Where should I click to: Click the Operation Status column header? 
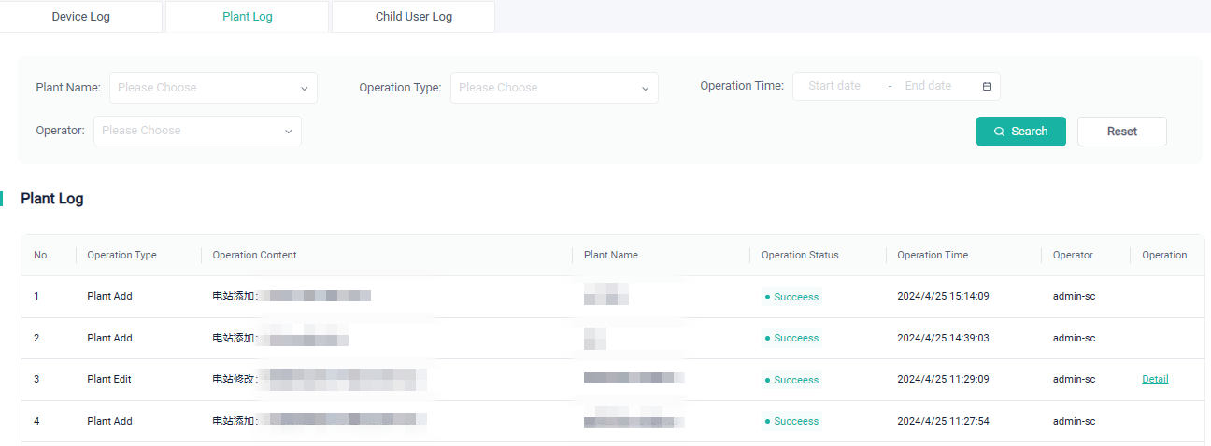(x=800, y=255)
